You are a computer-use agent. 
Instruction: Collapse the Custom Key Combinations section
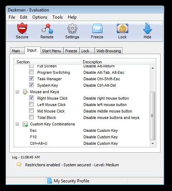(x=18, y=124)
